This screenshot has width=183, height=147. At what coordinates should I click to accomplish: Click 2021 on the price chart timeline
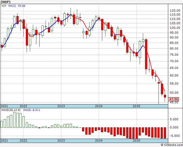tap(4, 106)
